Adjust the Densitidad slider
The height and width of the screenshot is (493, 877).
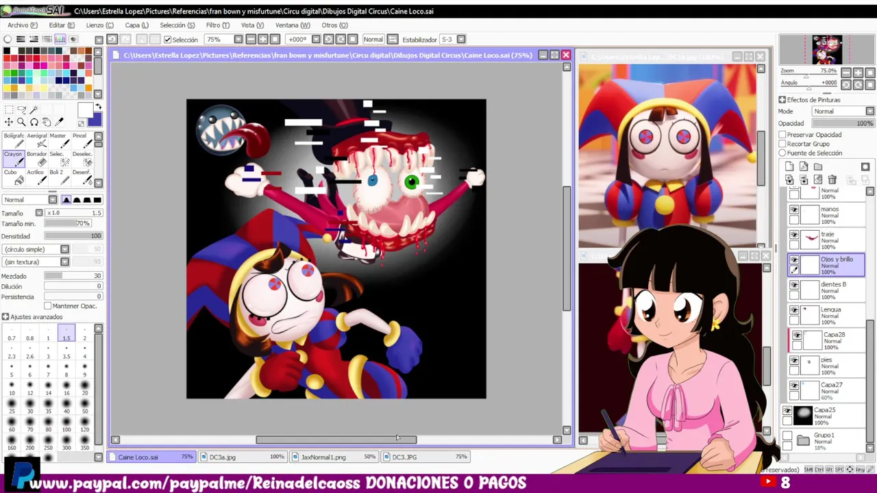73,236
